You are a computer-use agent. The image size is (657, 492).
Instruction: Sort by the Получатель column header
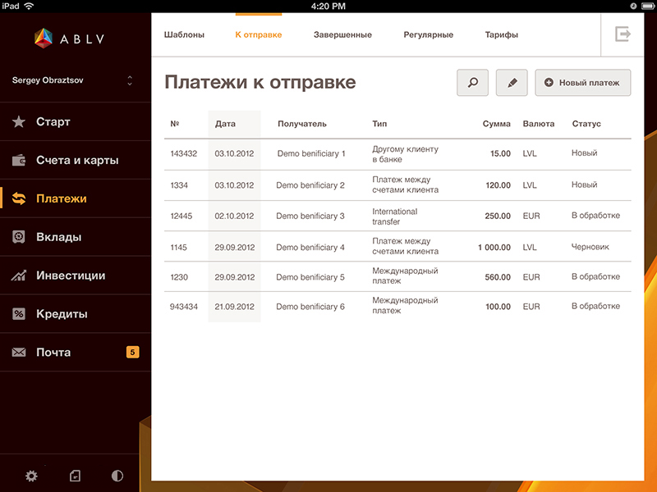click(x=301, y=124)
